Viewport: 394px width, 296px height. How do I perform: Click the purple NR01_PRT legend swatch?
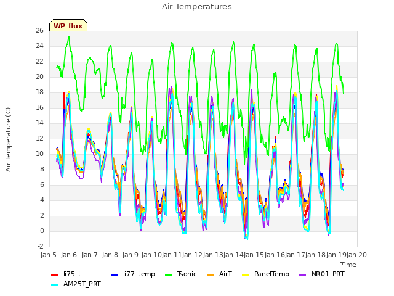click(x=302, y=275)
